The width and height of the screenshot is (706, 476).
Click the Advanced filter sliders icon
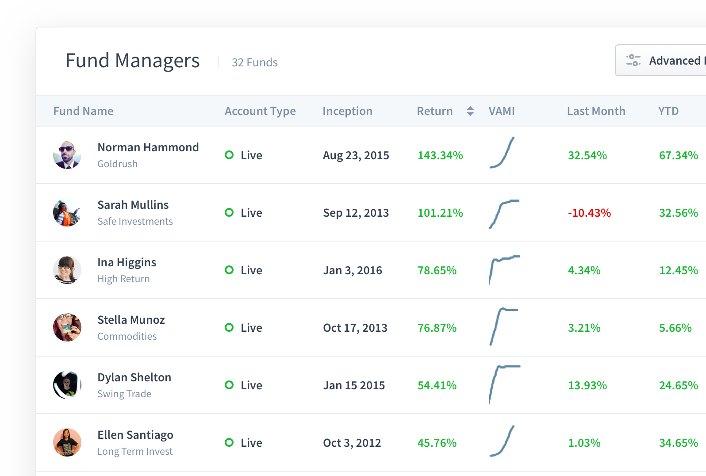coord(633,60)
